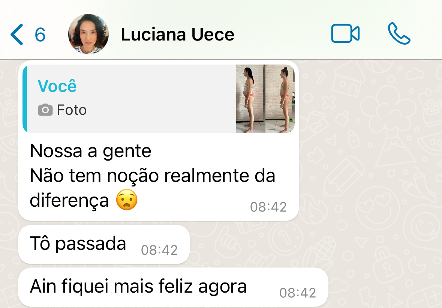Screen dimensions: 442x308
Task: Select the message "Nossa a gente"
Action: (x=90, y=151)
